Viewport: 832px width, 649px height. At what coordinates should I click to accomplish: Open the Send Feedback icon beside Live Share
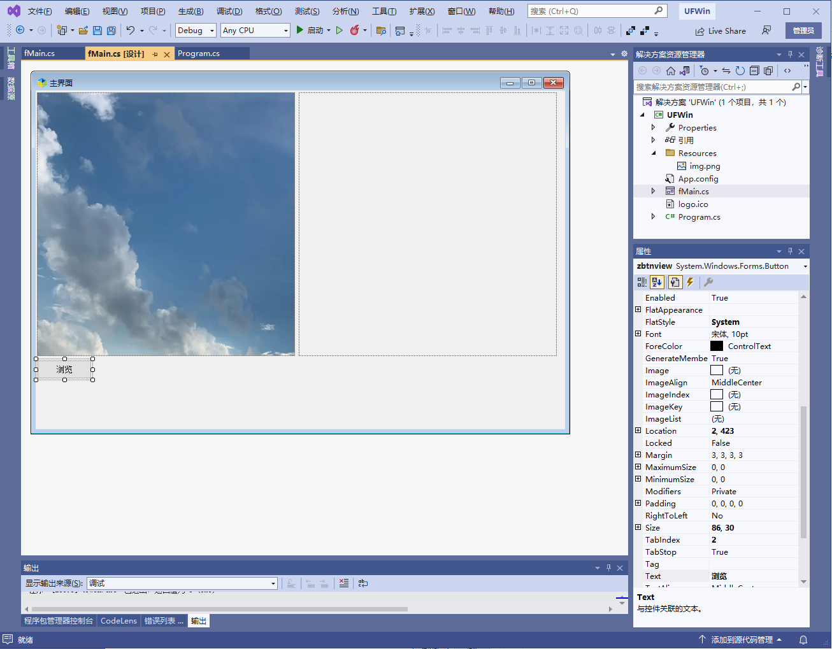point(766,30)
